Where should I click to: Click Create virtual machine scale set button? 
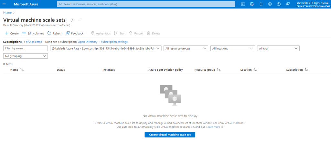click(170, 135)
